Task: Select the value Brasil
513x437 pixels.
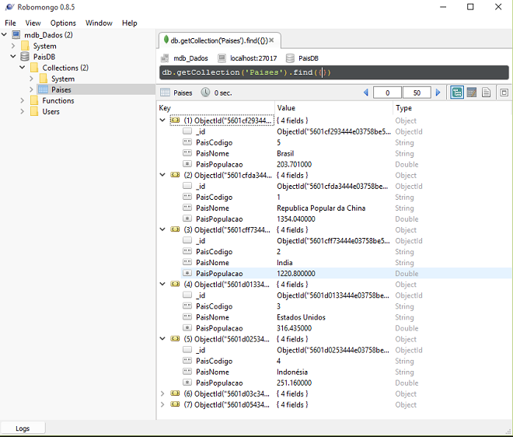Action: pyautogui.click(x=285, y=153)
